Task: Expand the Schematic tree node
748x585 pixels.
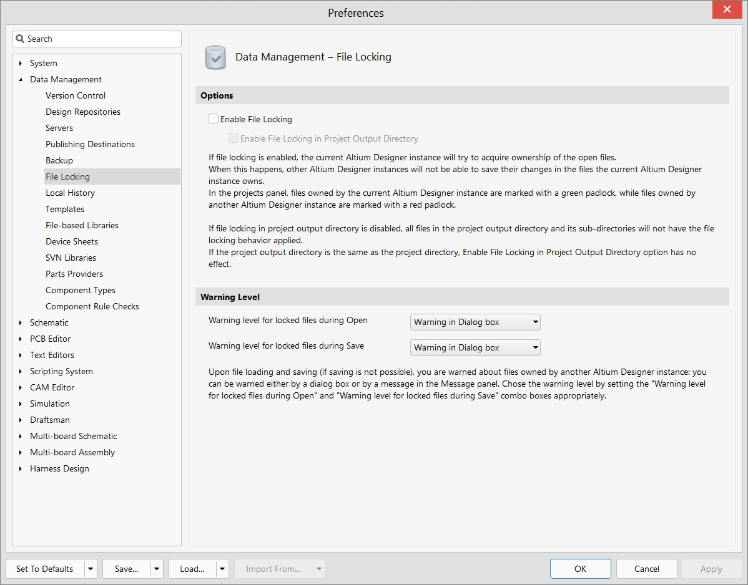Action: pos(20,322)
